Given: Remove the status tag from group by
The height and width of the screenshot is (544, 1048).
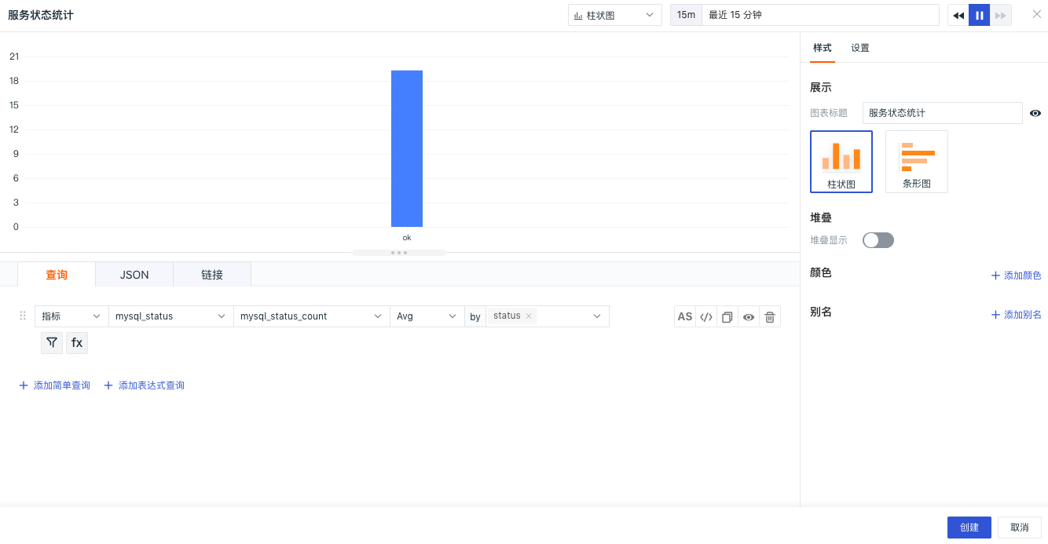Looking at the screenshot, I should 529,316.
